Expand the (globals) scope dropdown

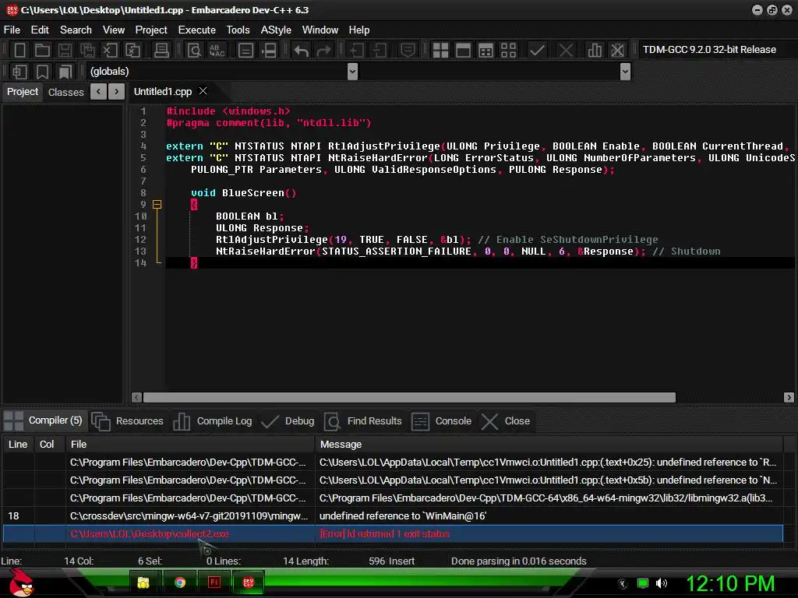[x=352, y=71]
